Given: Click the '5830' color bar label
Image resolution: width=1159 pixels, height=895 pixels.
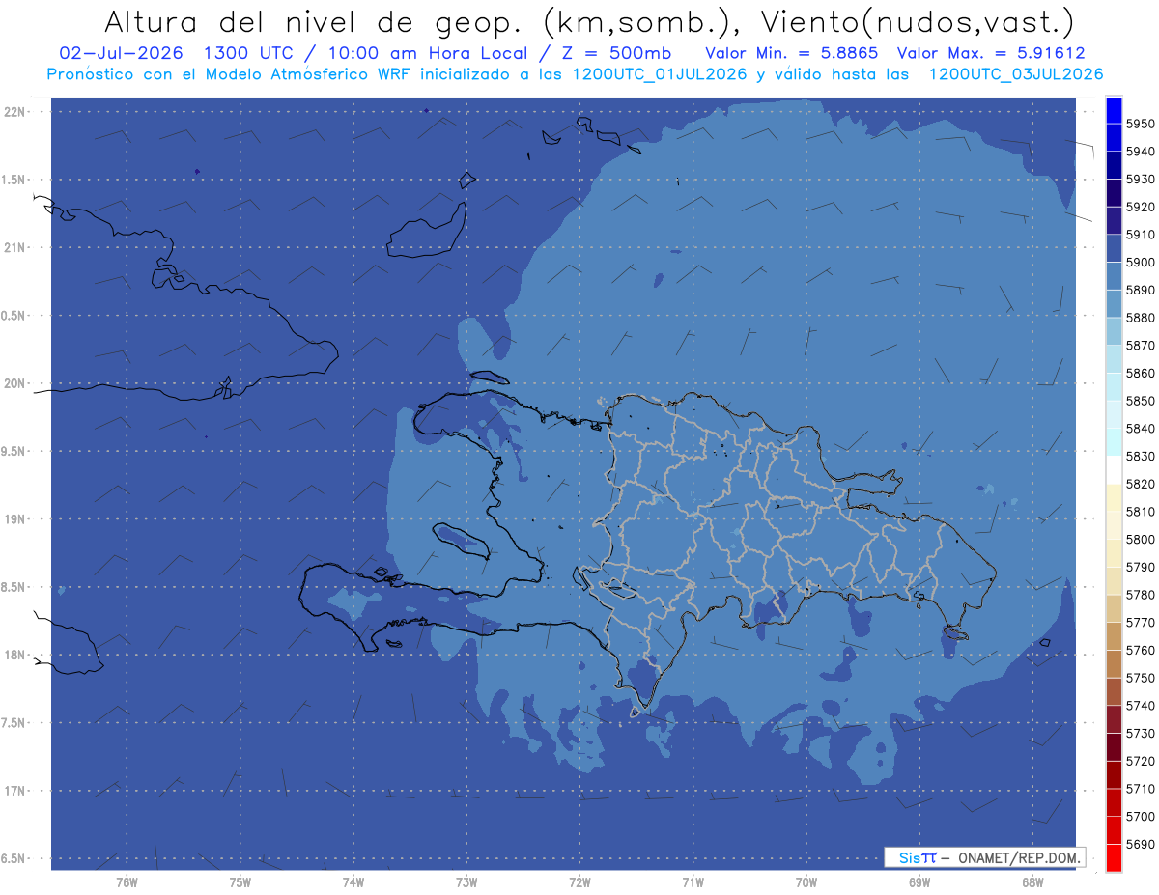Looking at the screenshot, I should coord(1141,457).
